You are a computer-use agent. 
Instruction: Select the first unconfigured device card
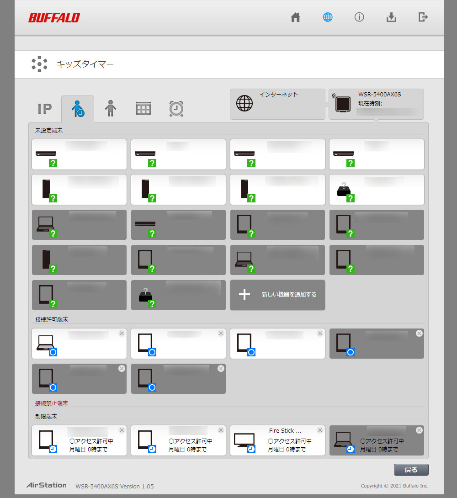point(80,154)
